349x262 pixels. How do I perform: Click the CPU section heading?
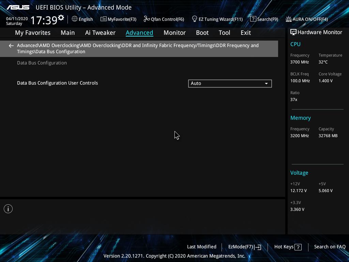coord(295,44)
